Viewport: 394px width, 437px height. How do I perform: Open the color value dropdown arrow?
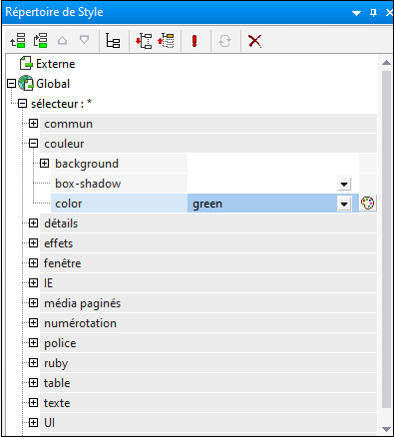coord(344,204)
